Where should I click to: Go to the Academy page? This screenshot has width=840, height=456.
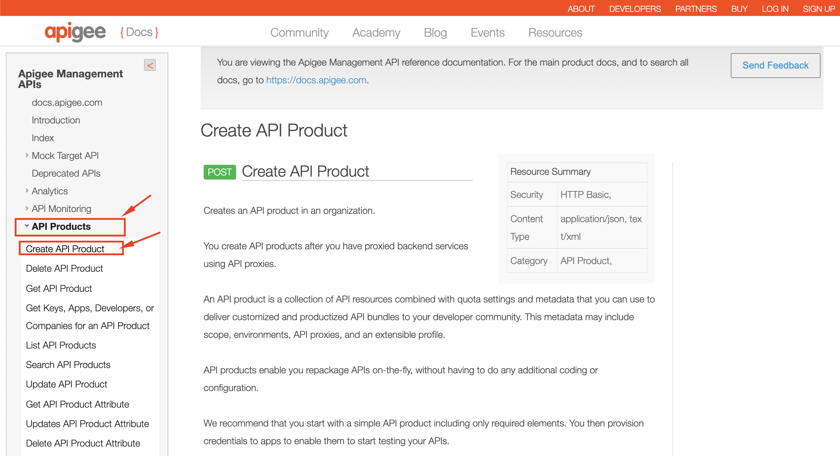(376, 32)
